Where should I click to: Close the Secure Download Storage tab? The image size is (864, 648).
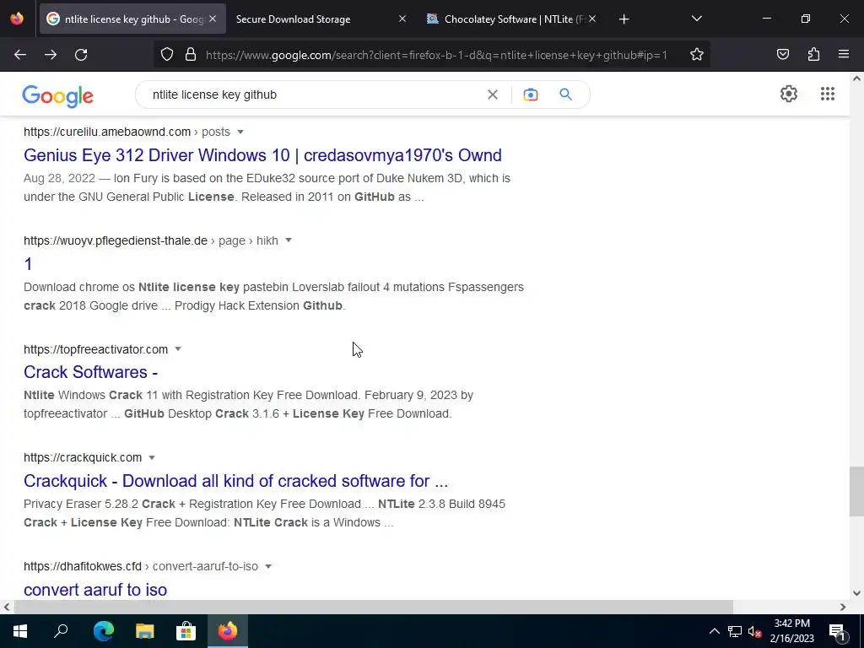[x=402, y=19]
